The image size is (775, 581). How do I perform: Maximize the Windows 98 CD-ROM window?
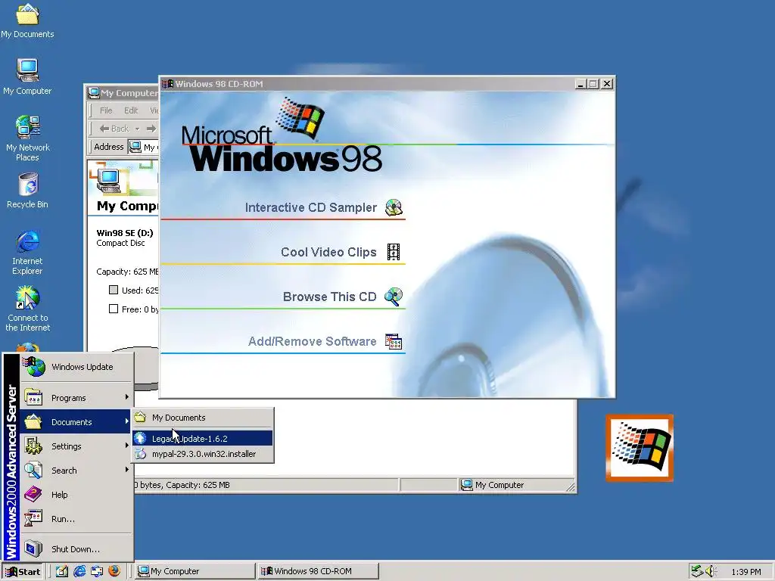pyautogui.click(x=593, y=84)
